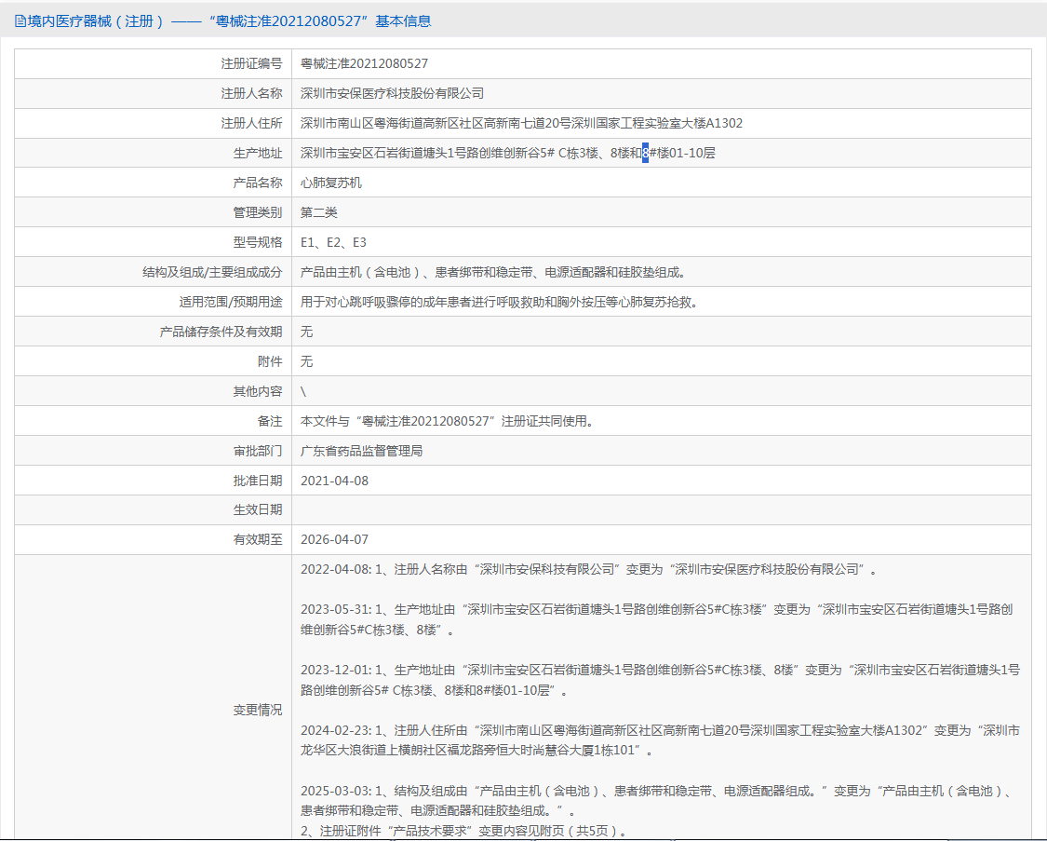
Task: Click the 其他内容 label
Action: (258, 391)
